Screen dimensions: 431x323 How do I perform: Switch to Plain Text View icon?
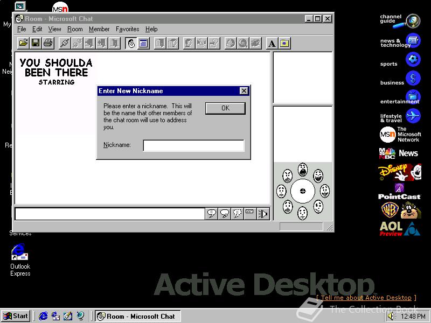(x=143, y=43)
